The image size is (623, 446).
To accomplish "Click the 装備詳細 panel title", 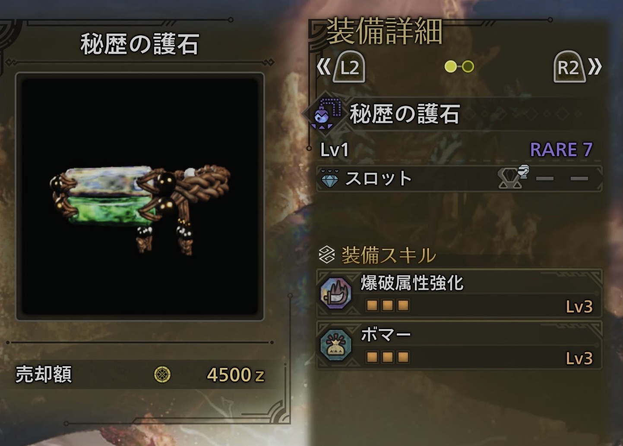I will point(385,31).
